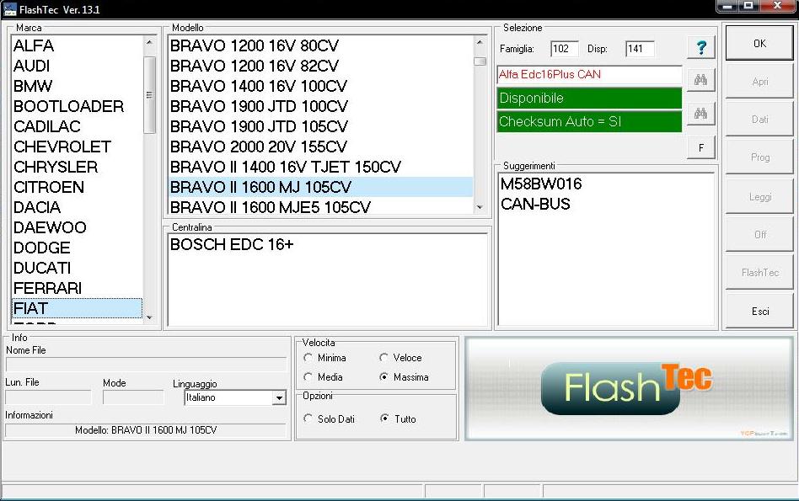Select CITROEN in the Marca list

pyautogui.click(x=77, y=187)
